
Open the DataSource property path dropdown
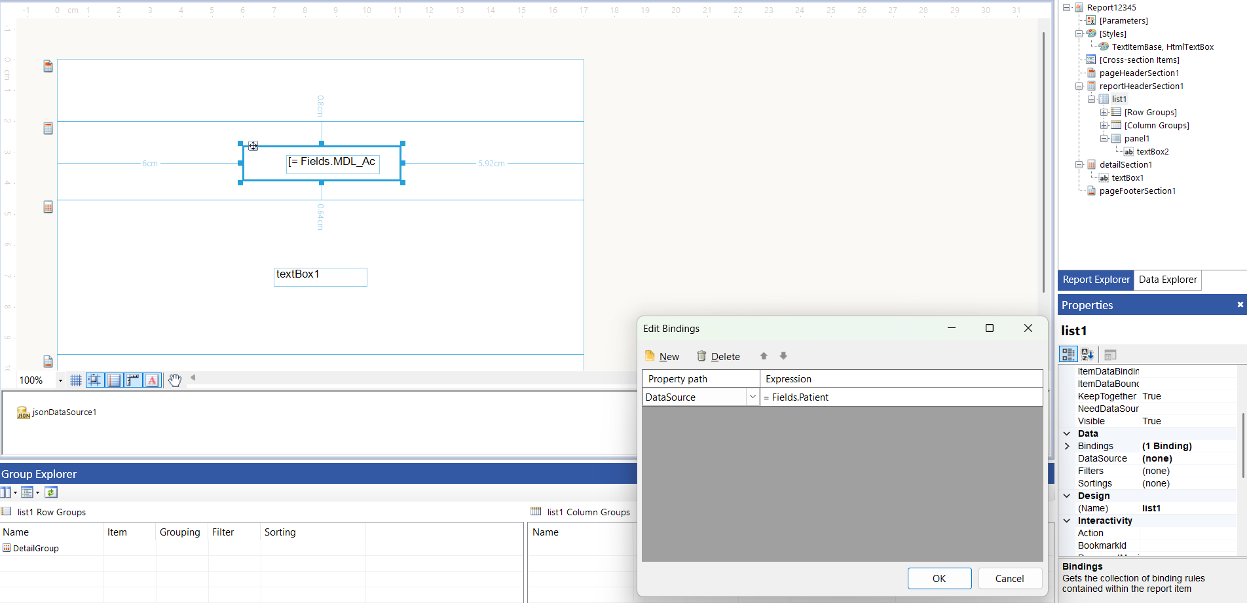pos(752,397)
